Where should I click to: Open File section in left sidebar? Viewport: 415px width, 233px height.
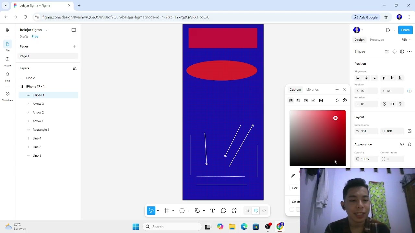pos(7,46)
